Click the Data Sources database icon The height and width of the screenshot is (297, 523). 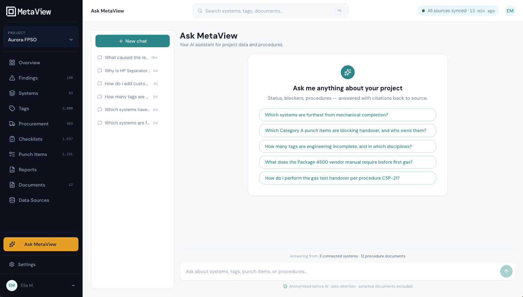[12, 200]
